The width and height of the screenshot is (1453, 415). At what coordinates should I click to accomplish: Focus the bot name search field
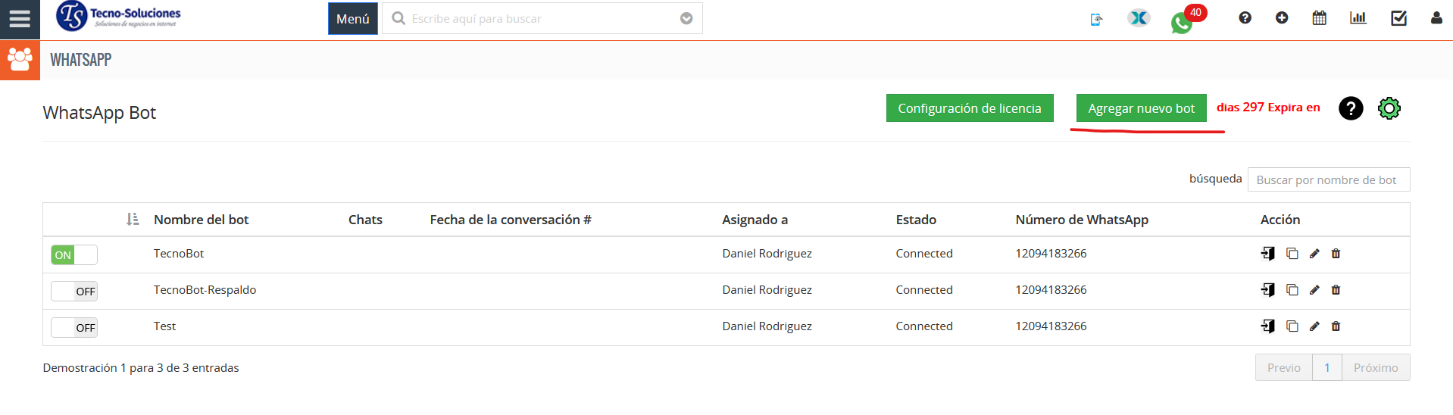point(1328,180)
